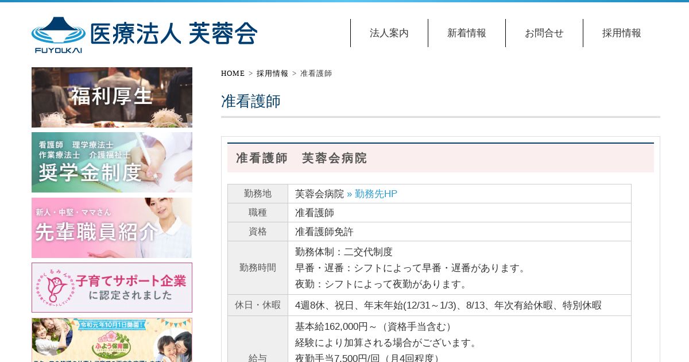
Task: Open the 新着情報 menu item
Action: (x=467, y=33)
